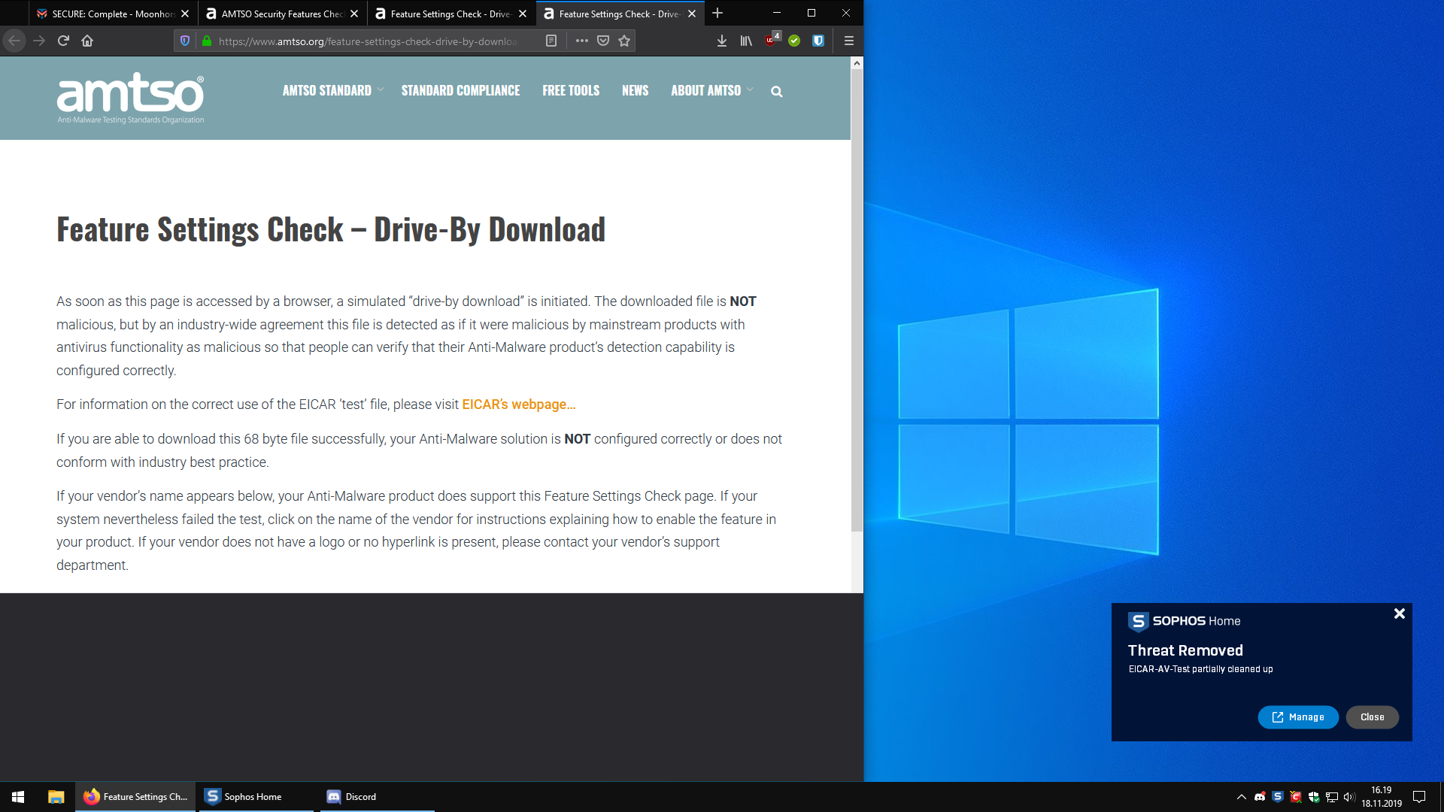Expand the AMTSO Standard dropdown menu
This screenshot has width=1444, height=812.
pyautogui.click(x=332, y=90)
